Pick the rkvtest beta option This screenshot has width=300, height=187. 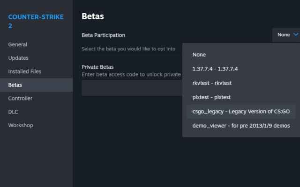coord(212,83)
